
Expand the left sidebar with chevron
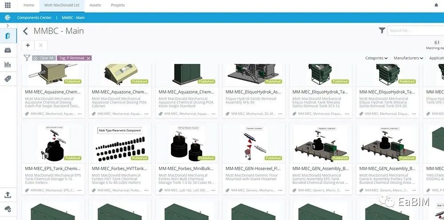click(x=8, y=26)
